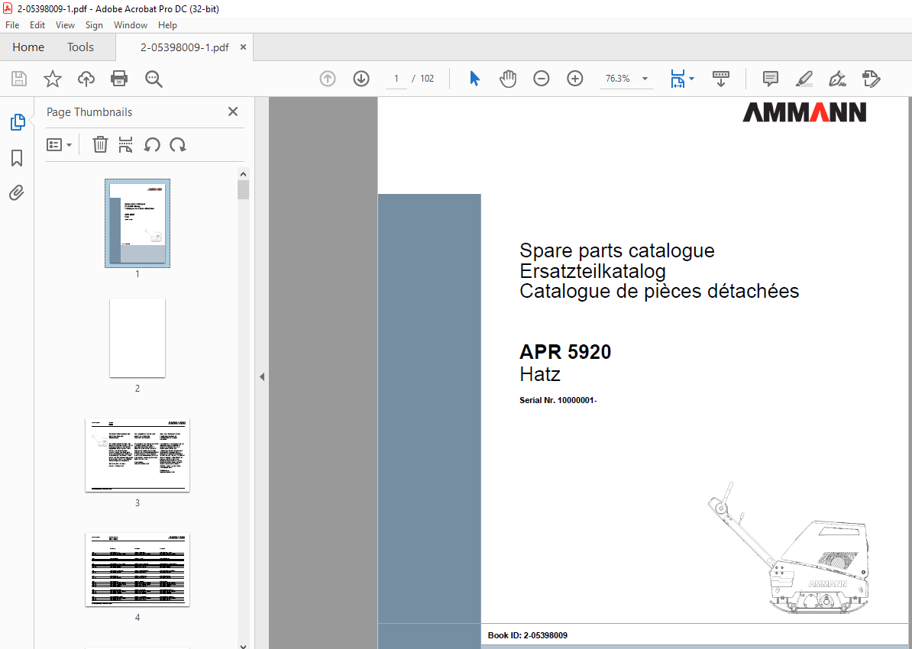Click the insert page break icon

[125, 144]
